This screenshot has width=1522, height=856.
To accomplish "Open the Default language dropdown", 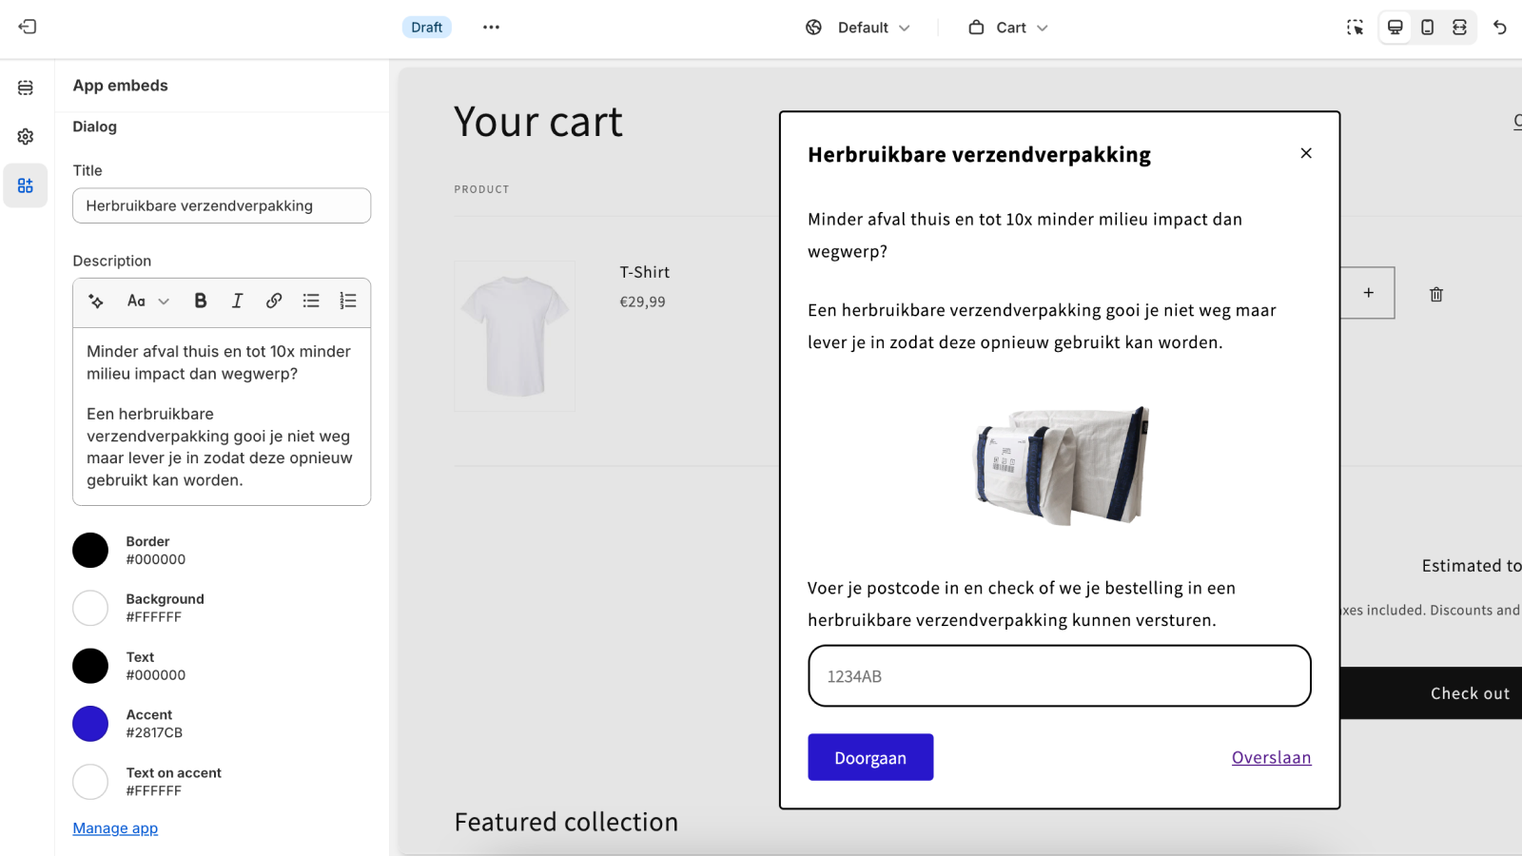I will (857, 28).
